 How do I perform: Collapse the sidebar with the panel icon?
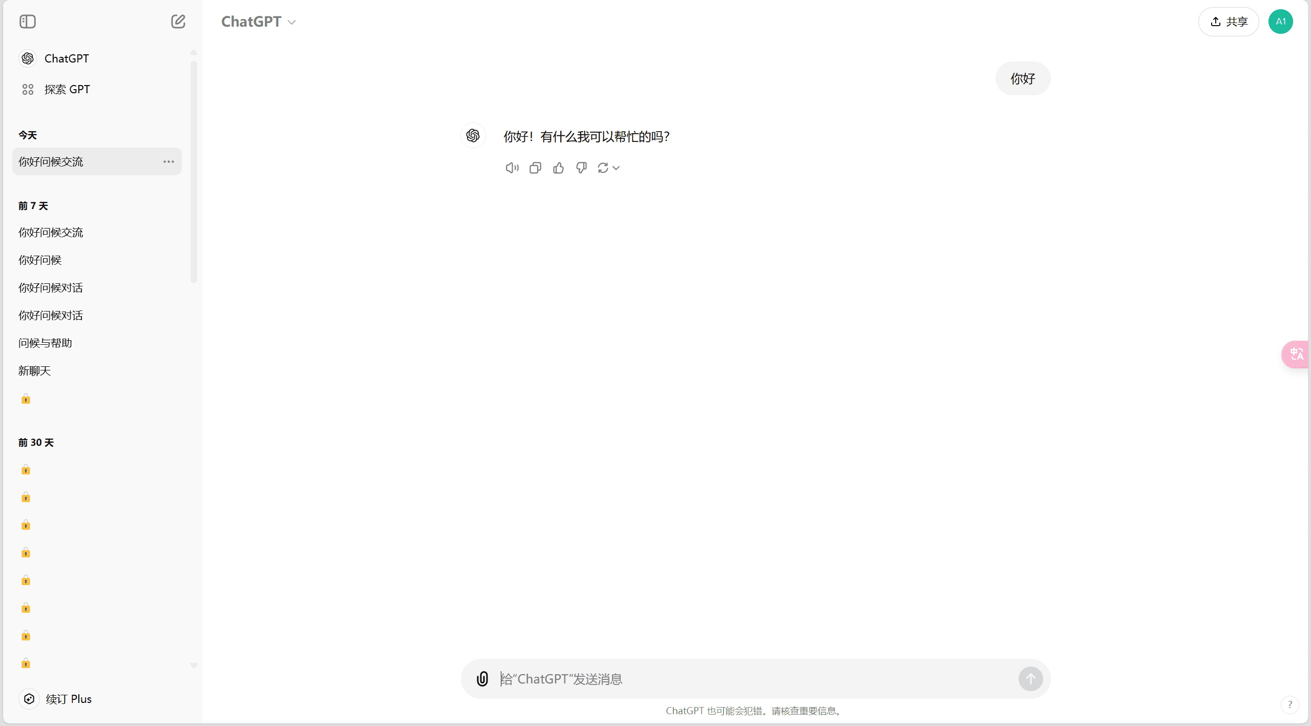point(28,22)
